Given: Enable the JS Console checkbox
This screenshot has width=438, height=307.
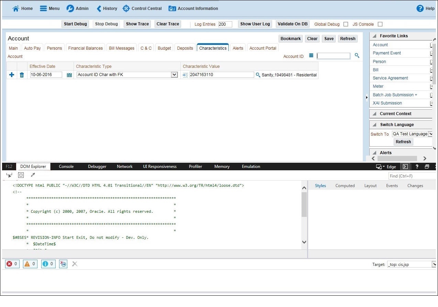Looking at the screenshot, I should point(380,24).
